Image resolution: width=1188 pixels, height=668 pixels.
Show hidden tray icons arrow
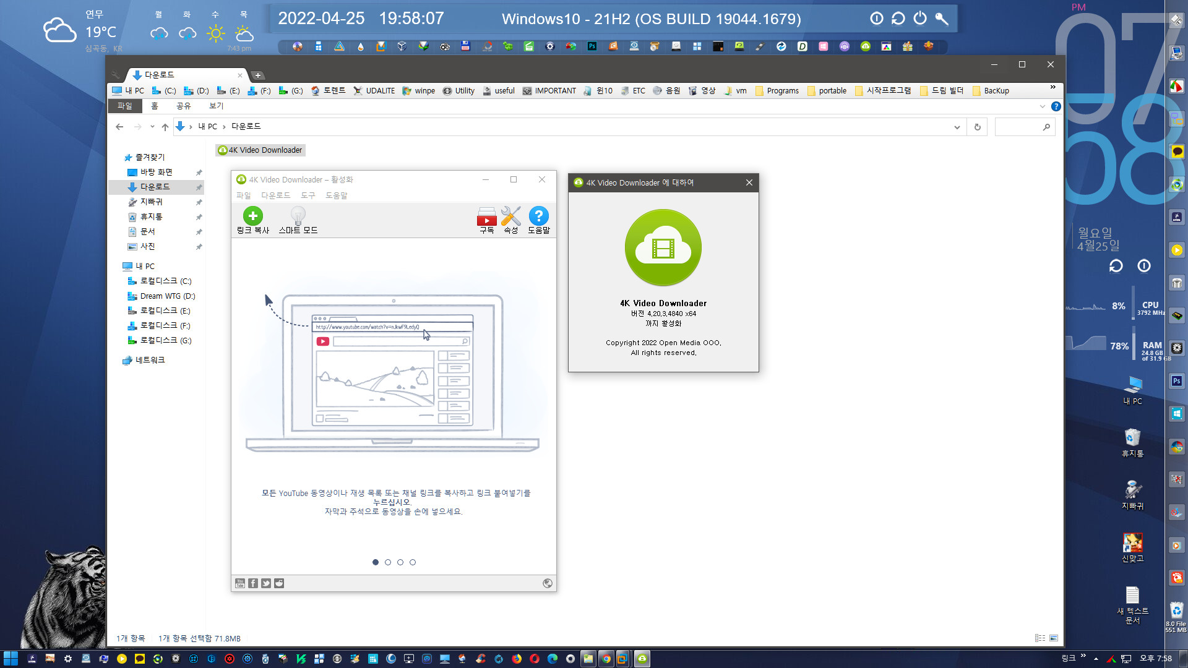1096,659
